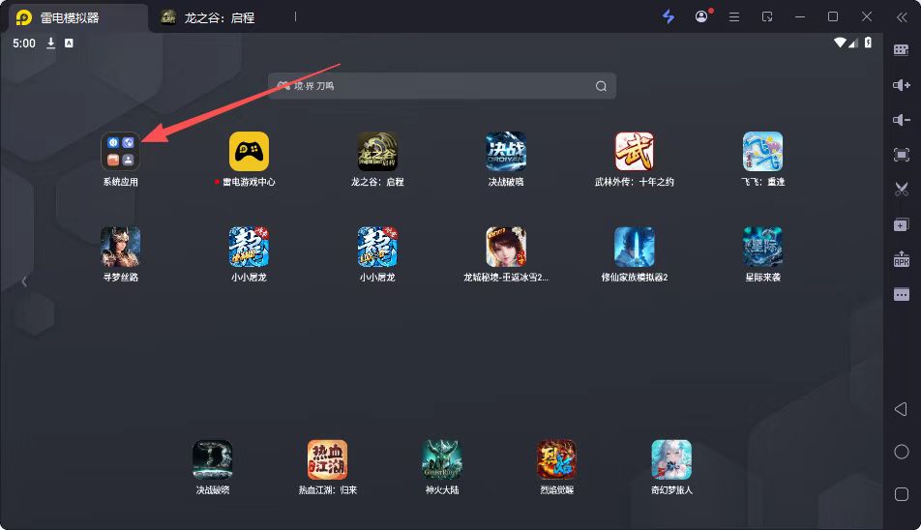
Task: Start the 寻梦丝路 game
Action: [120, 247]
